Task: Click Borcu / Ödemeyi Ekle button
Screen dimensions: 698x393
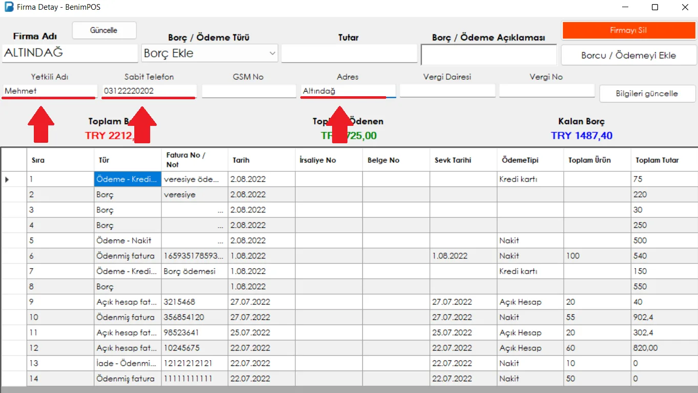Action: coord(628,55)
